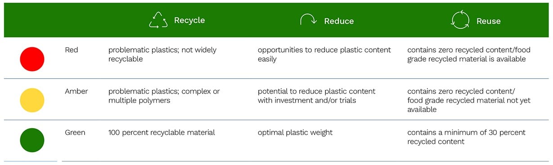The image size is (553, 165).
Task: Click 'minimum of 30 percent recycled content' cell
Action: pos(467,137)
